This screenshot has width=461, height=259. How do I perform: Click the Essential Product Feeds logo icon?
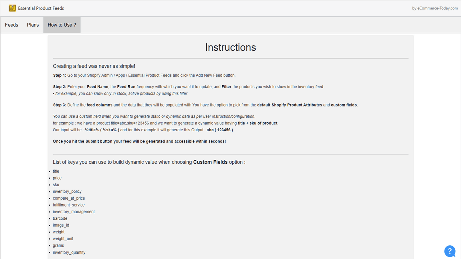(12, 8)
